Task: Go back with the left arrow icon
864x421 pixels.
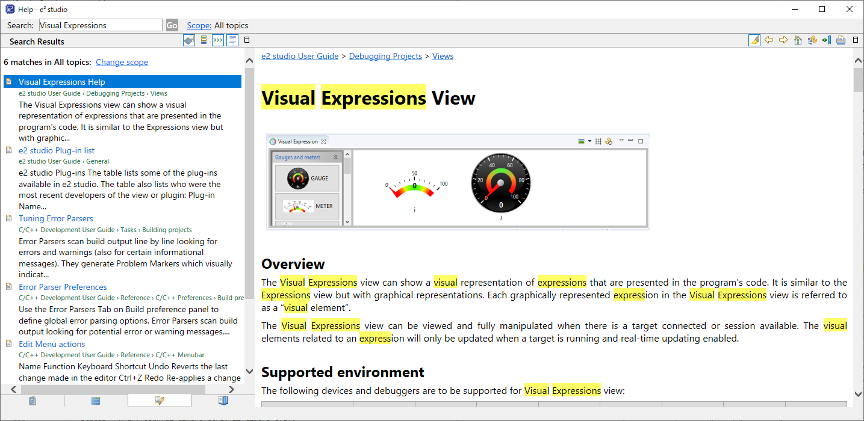Action: coord(769,40)
